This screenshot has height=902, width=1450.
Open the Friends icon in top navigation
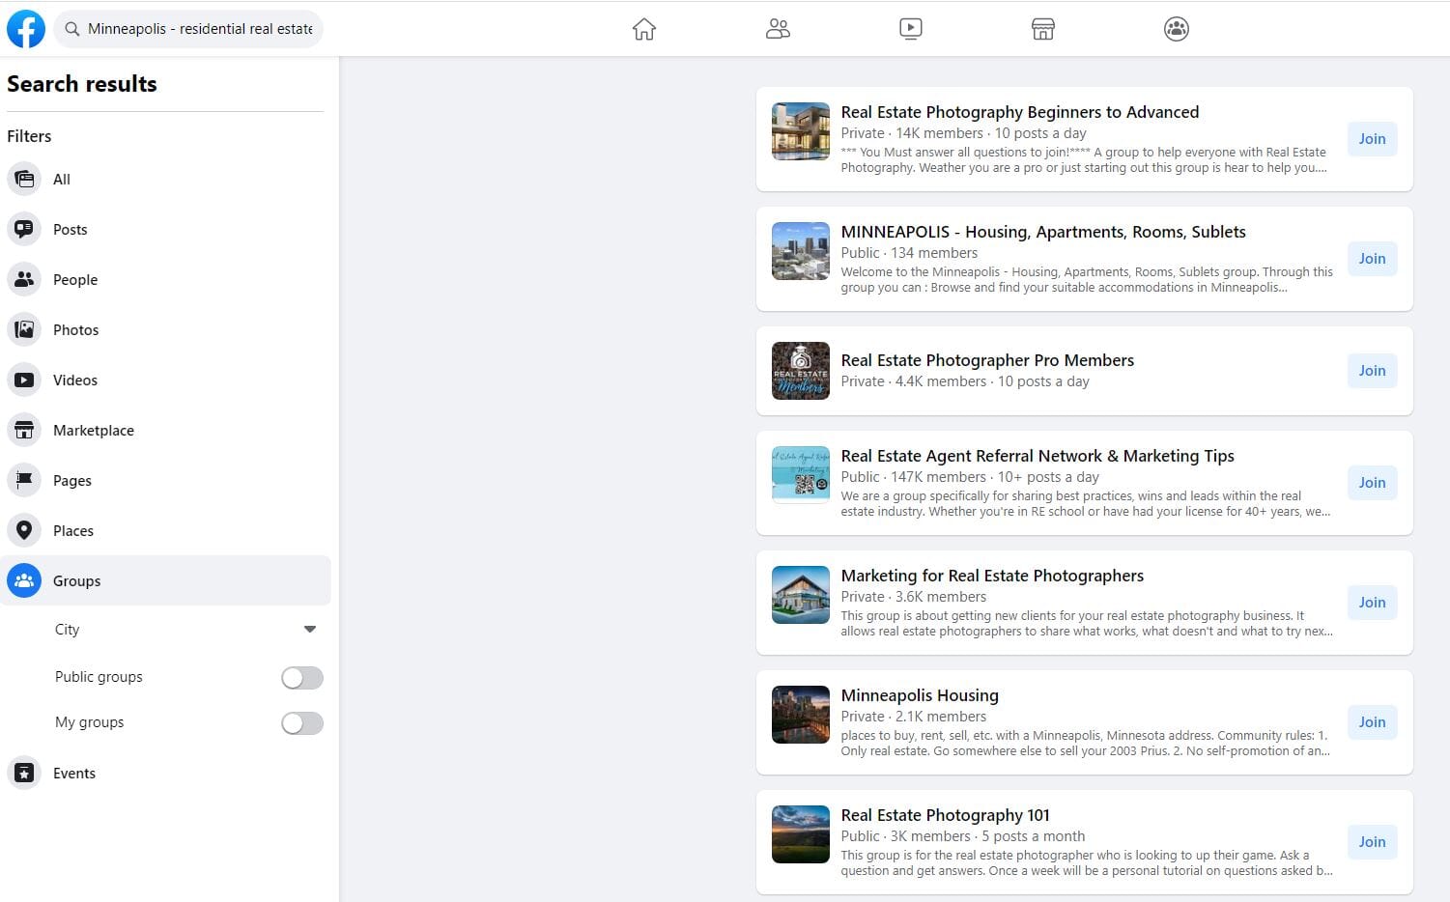[778, 29]
